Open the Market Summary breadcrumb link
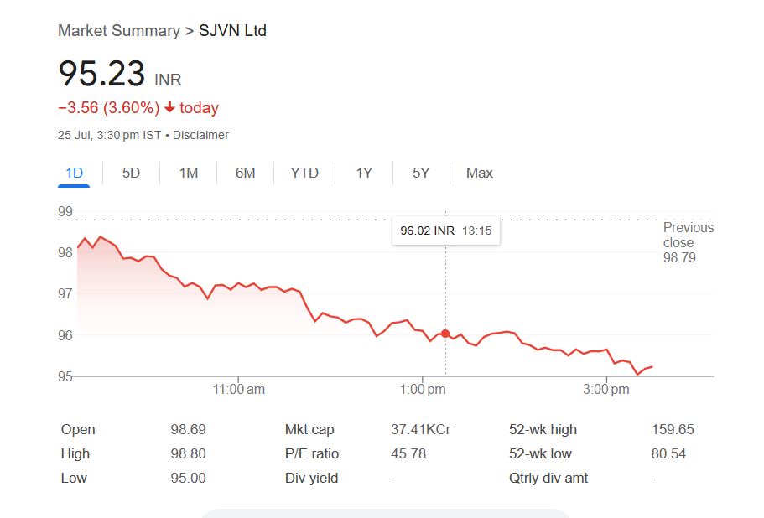This screenshot has height=518, width=764. pos(118,31)
